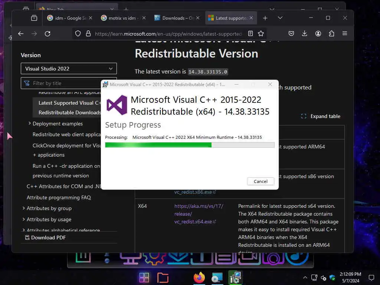Open 'Redistribute web client applications' sidebar item

click(x=67, y=134)
